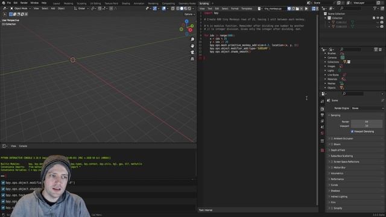Select rendered viewport shading mode

[189, 8]
